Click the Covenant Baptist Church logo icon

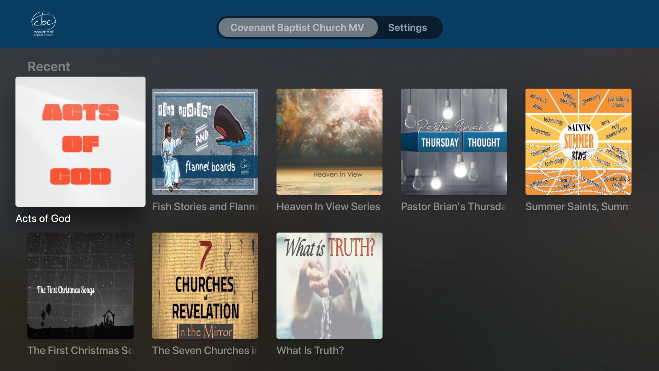click(43, 24)
